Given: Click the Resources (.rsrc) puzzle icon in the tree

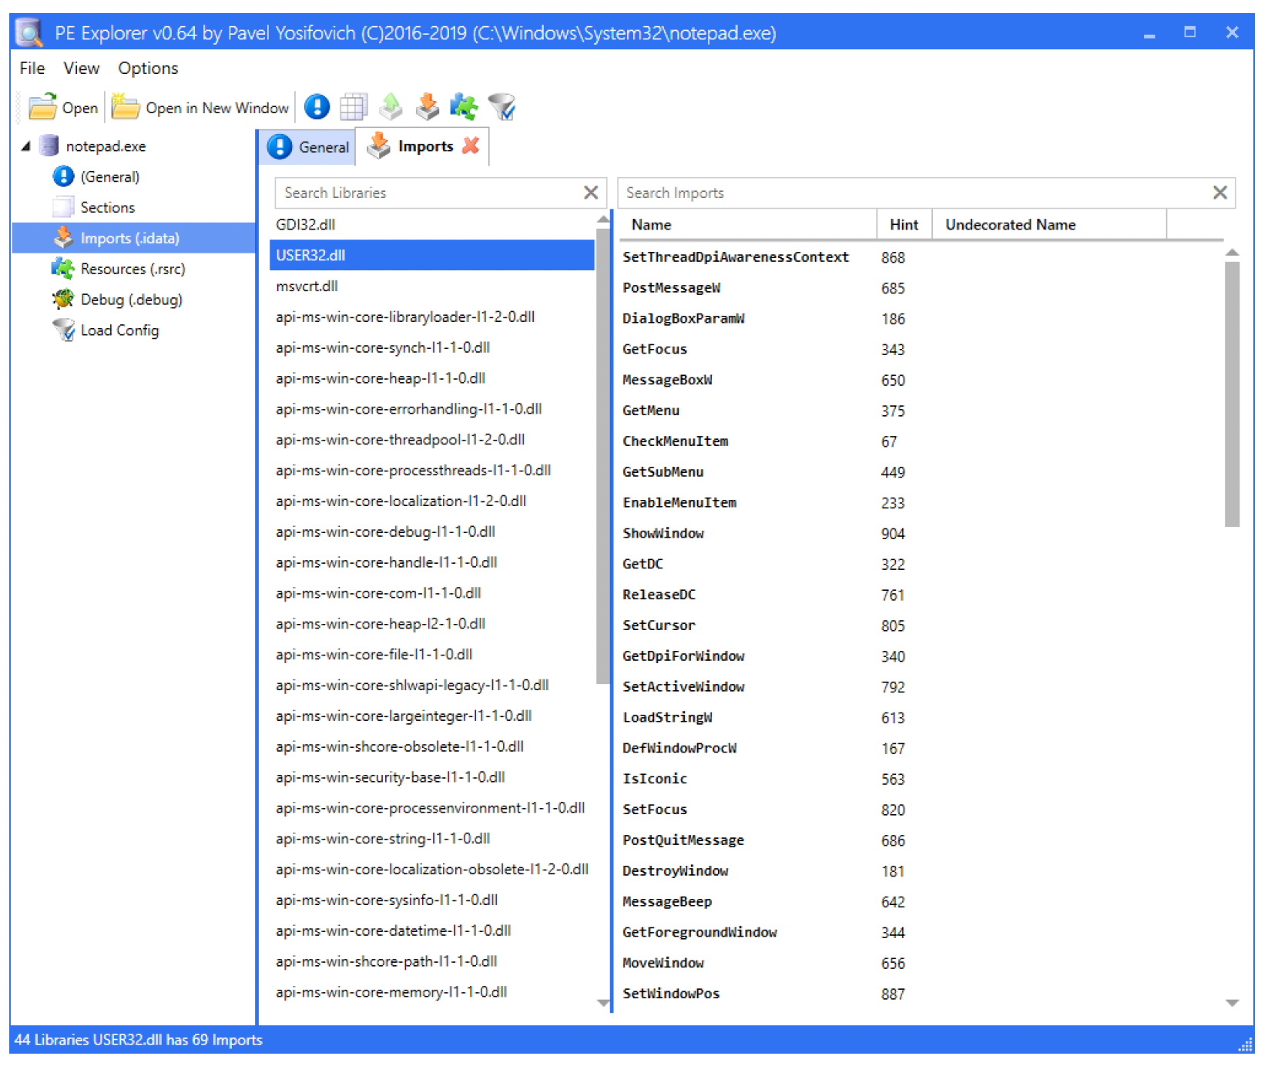Looking at the screenshot, I should click(x=63, y=269).
